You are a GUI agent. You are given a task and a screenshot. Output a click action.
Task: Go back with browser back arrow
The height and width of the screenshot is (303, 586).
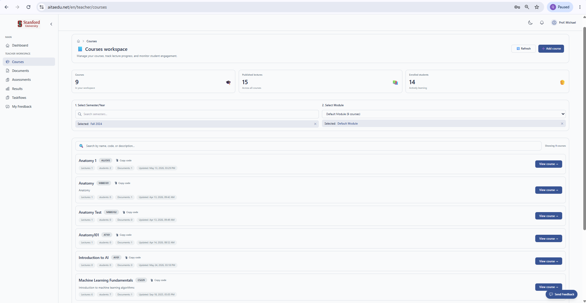pos(6,7)
